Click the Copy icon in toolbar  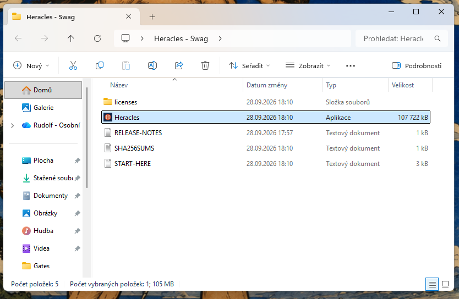click(x=100, y=65)
